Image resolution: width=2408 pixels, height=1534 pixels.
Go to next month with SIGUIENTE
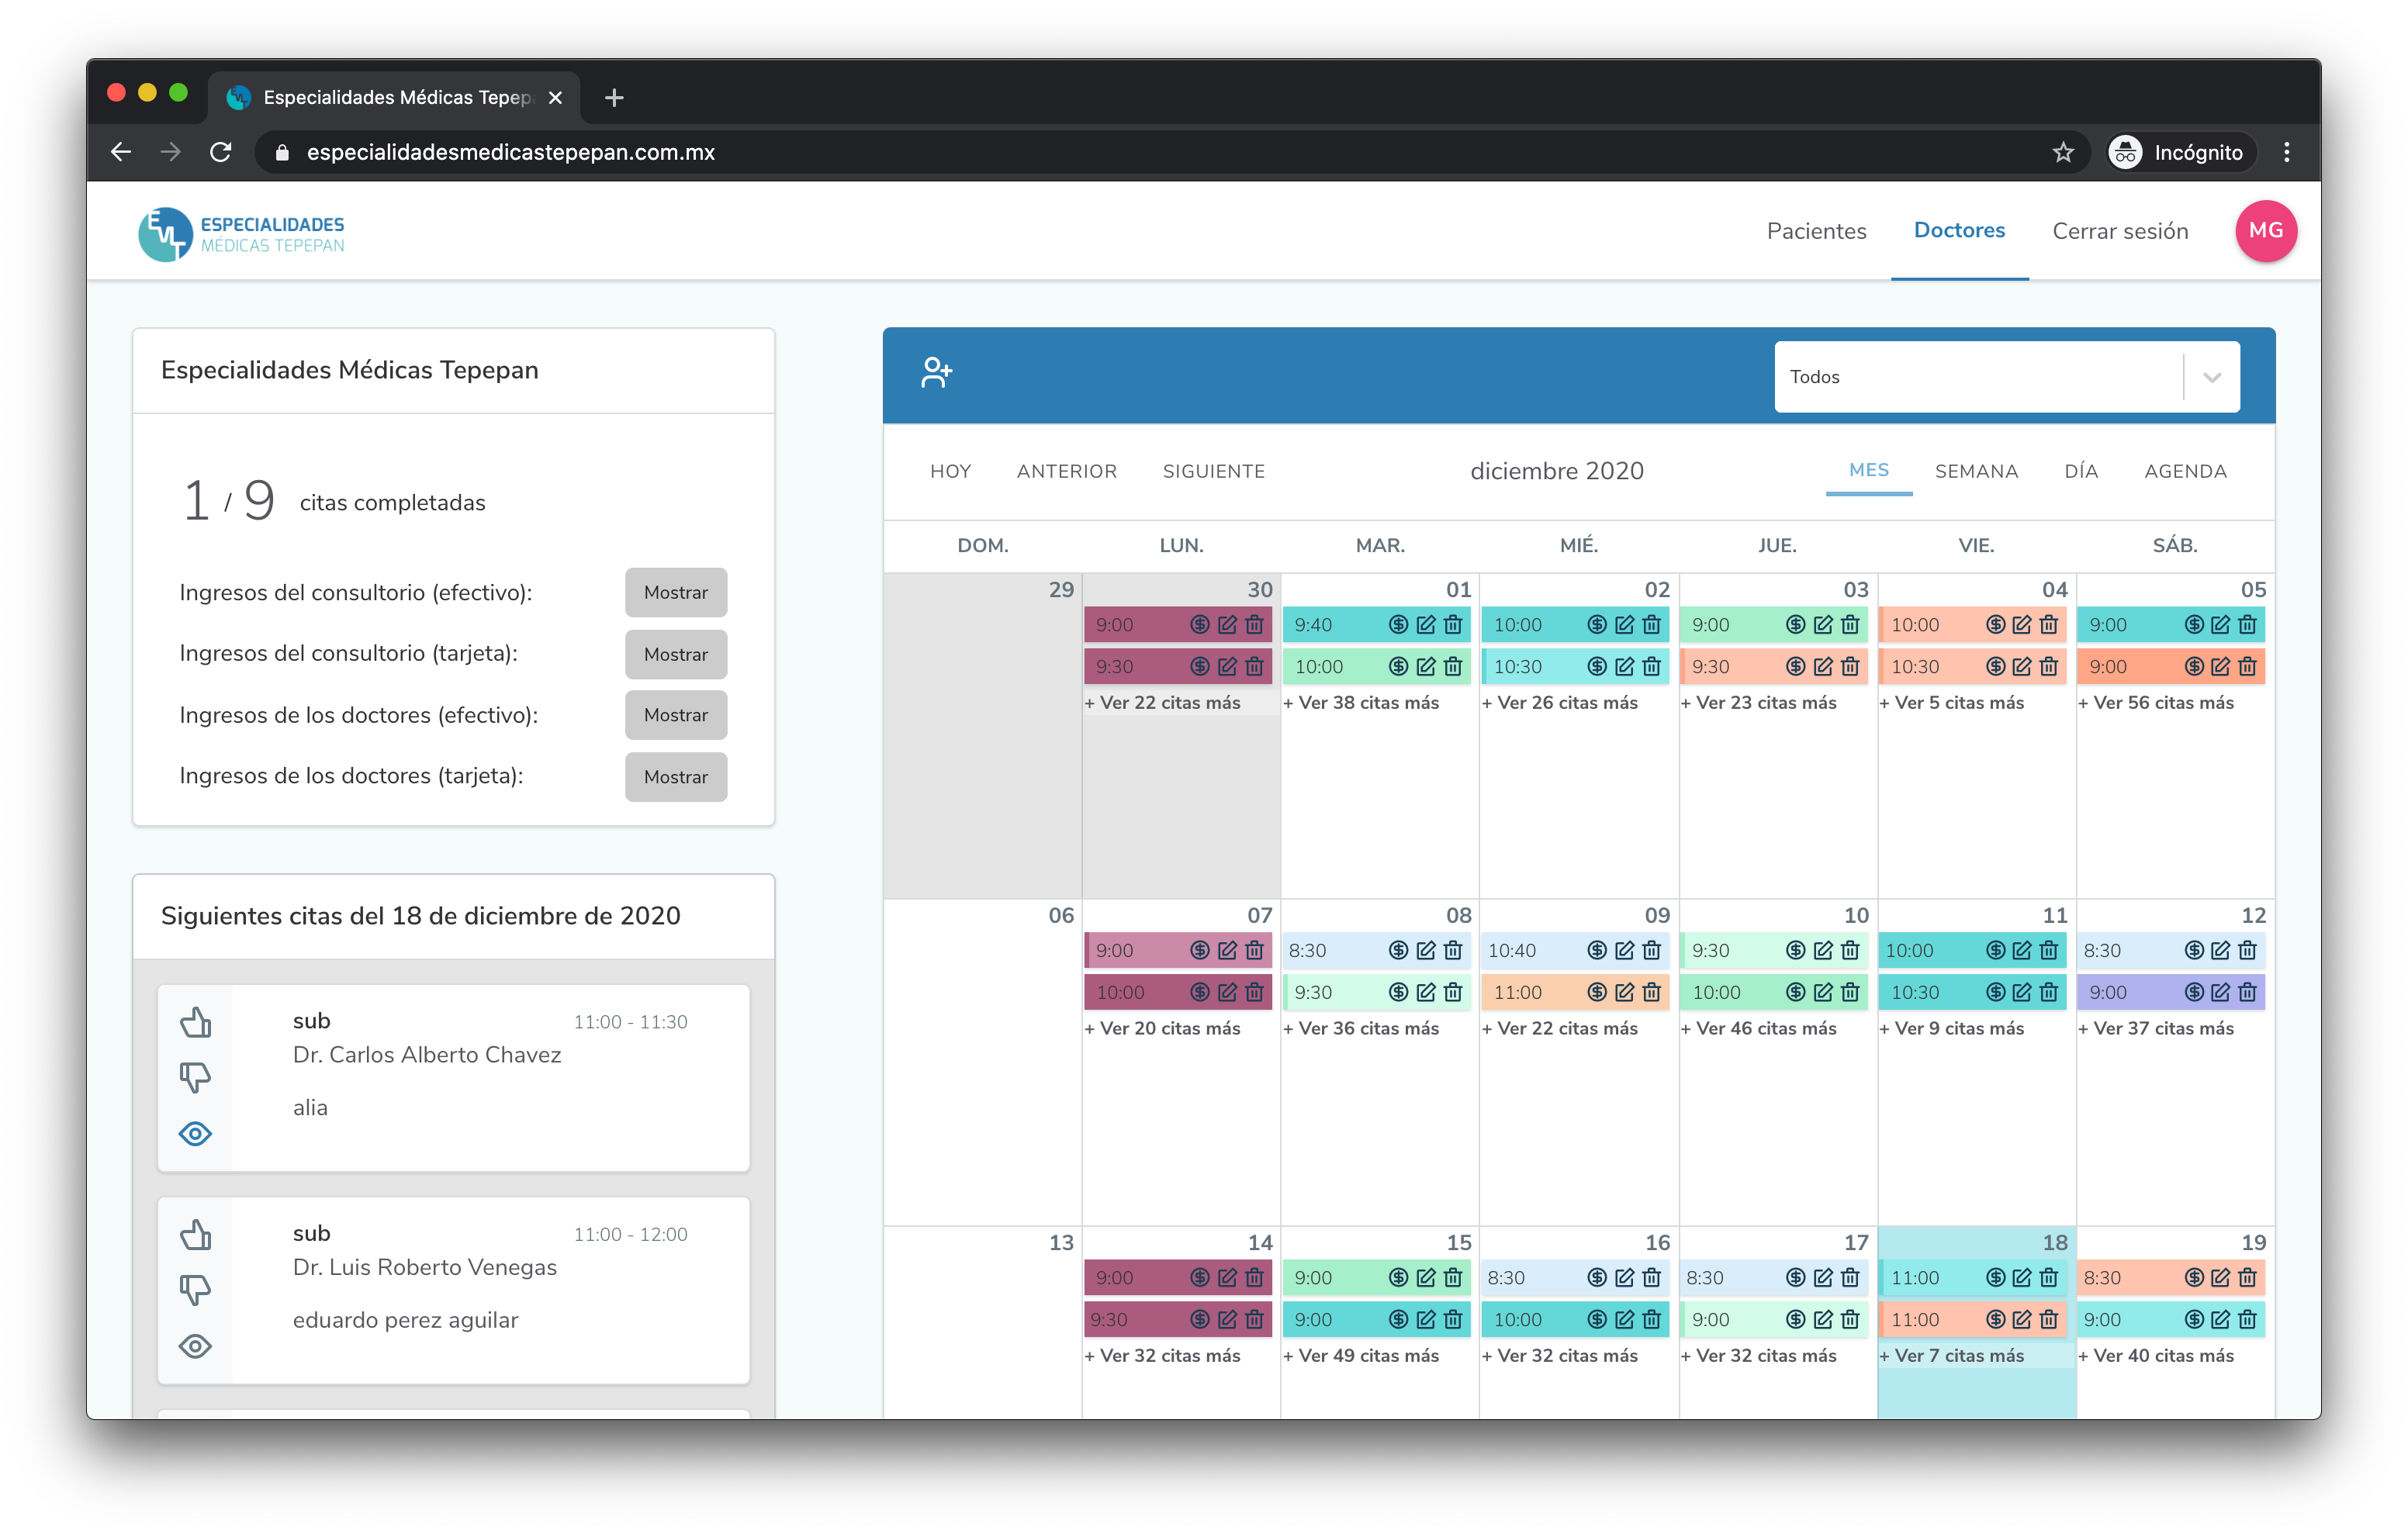1213,472
